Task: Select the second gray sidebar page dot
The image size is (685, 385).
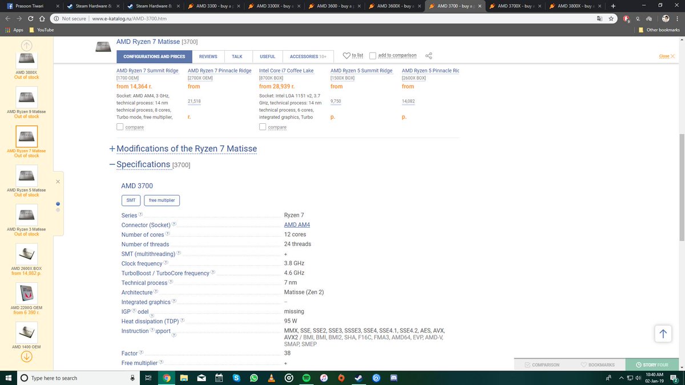Action: (58, 210)
